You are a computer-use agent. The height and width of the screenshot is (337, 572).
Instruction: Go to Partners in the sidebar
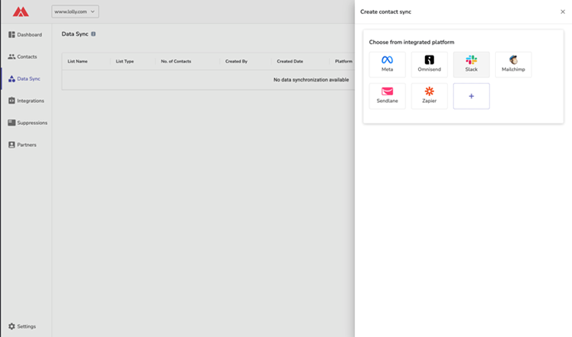pos(23,145)
